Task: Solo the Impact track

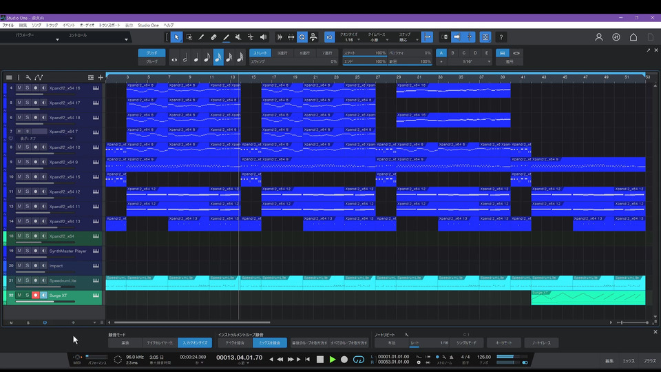Action: 28,265
